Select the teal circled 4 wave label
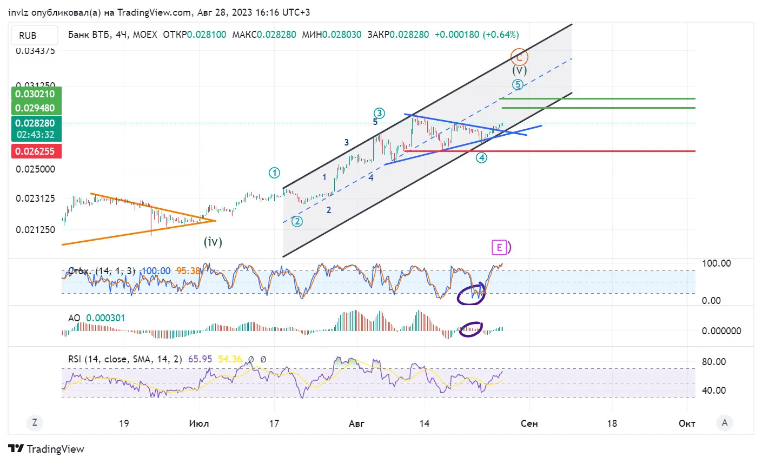 (x=481, y=158)
